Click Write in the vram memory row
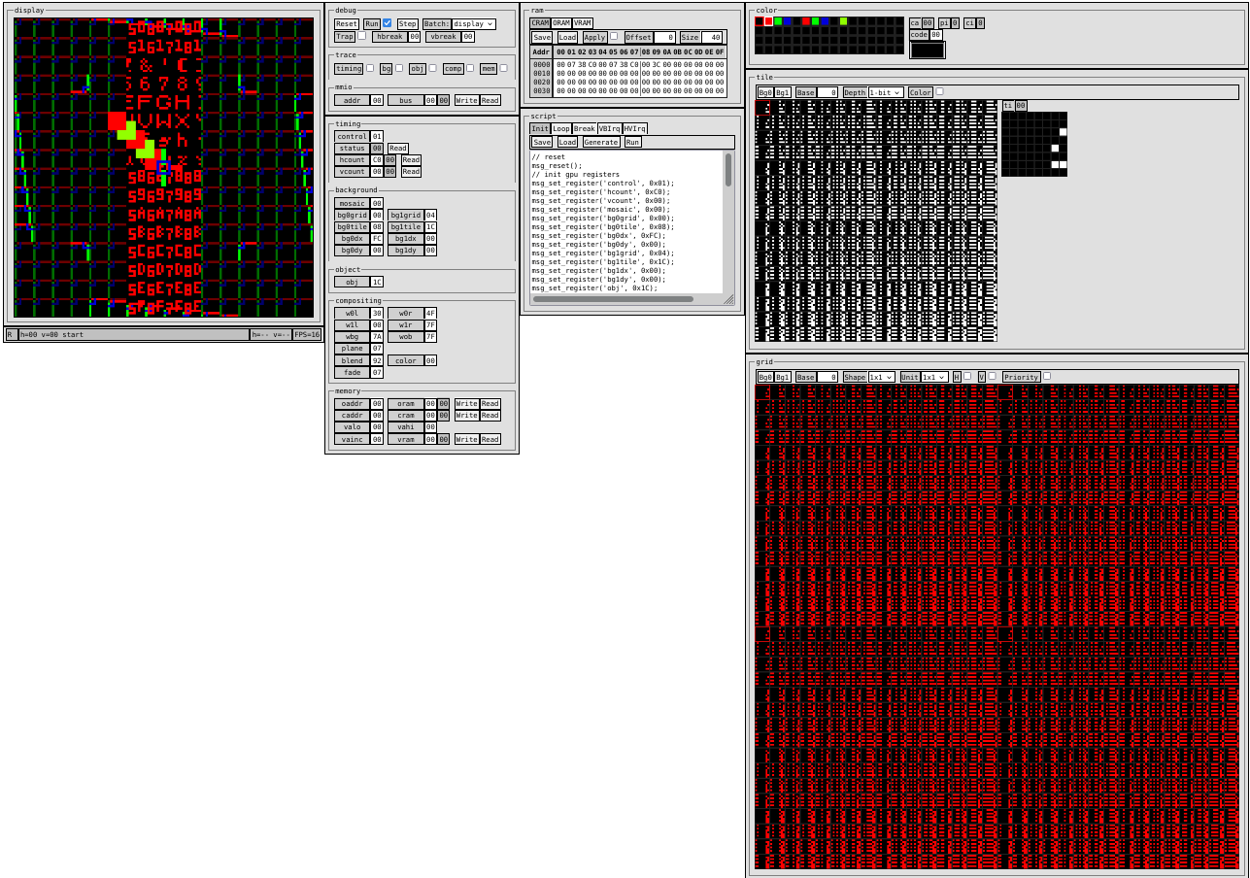The image size is (1250, 878). click(x=467, y=439)
